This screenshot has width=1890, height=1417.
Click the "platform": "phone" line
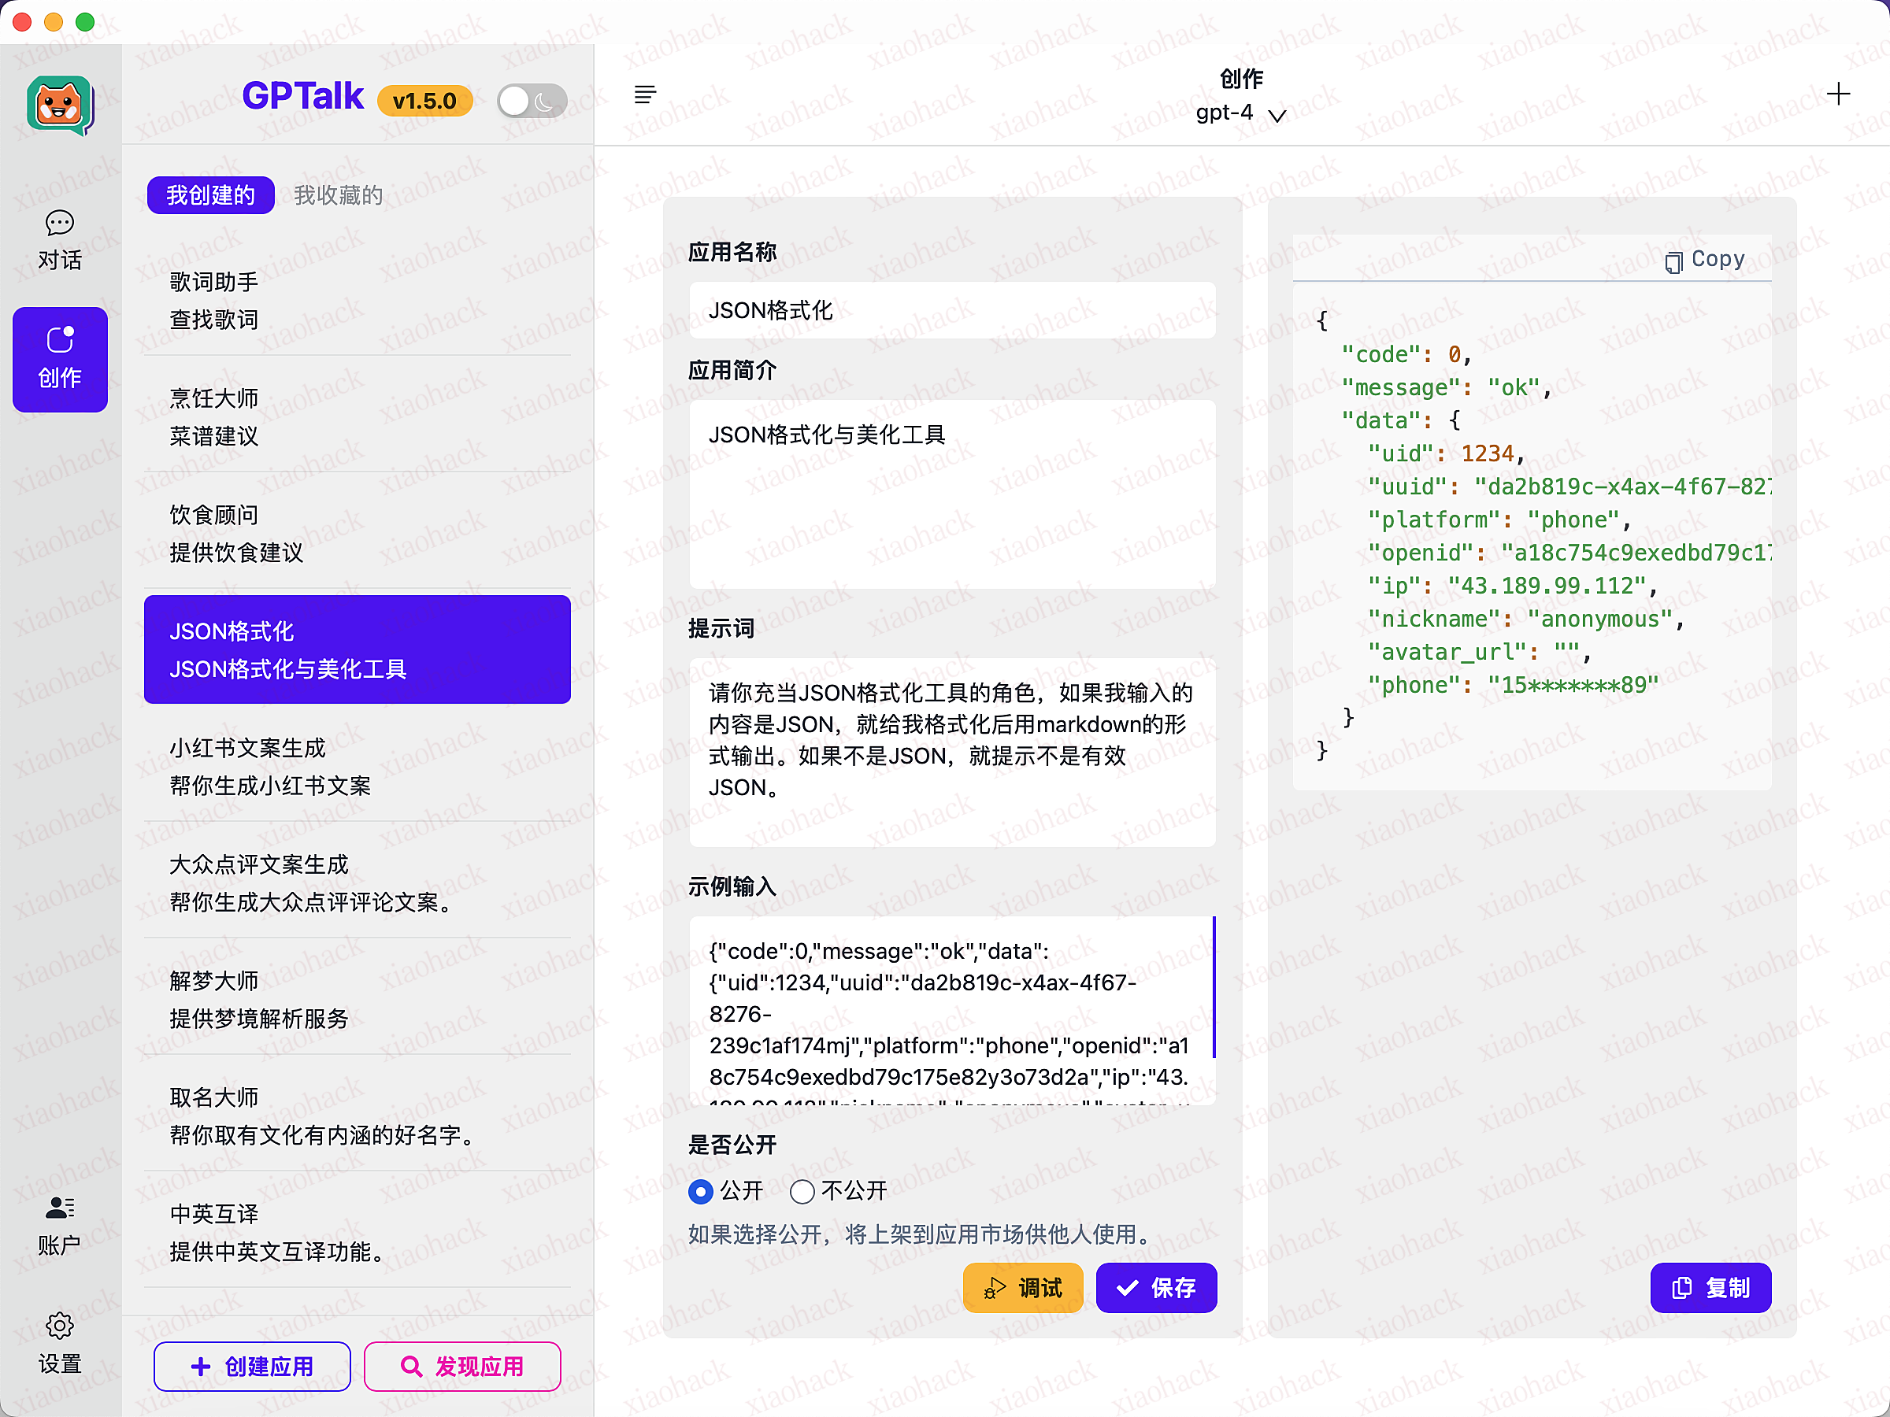pyautogui.click(x=1499, y=520)
